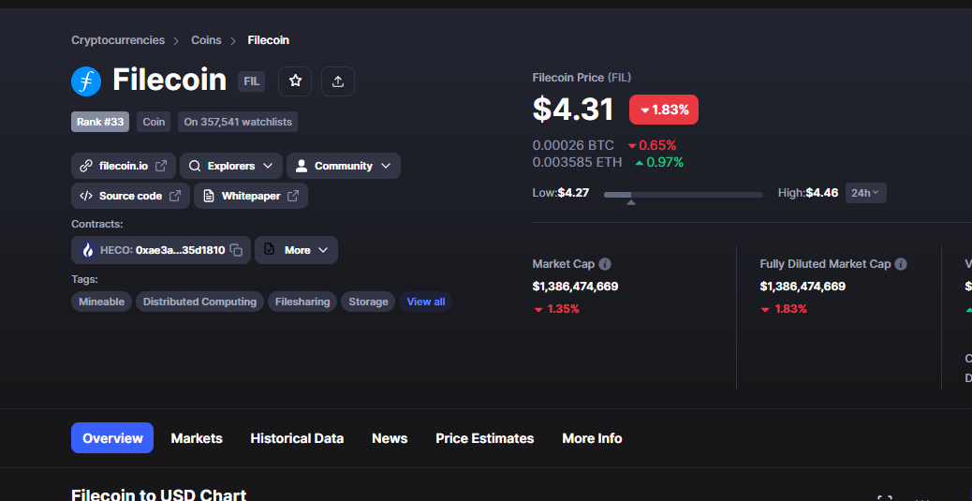This screenshot has height=501, width=972.
Task: Go to the News tab
Action: pyautogui.click(x=390, y=438)
